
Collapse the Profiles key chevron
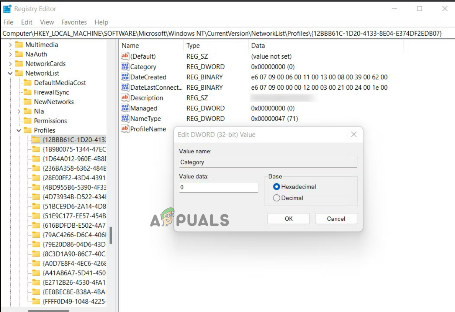[18, 130]
